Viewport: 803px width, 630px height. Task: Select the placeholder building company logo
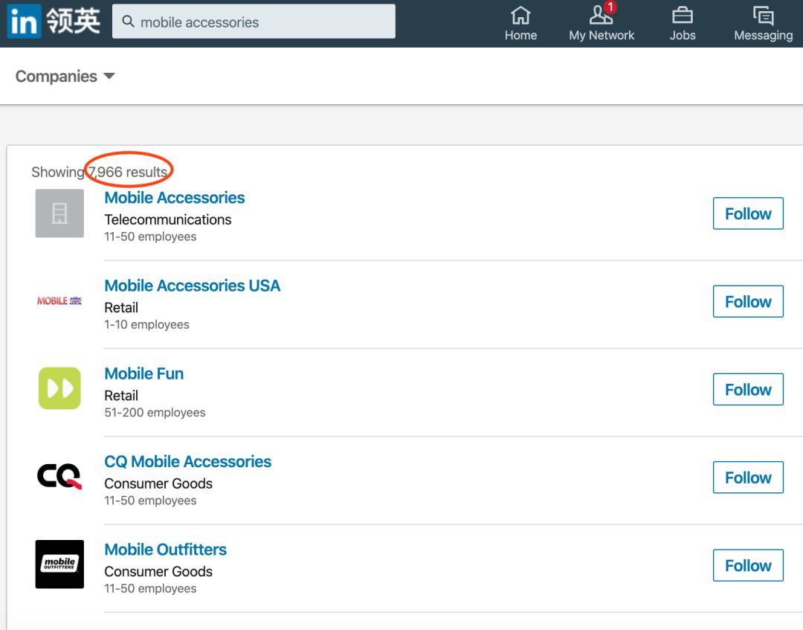(x=59, y=213)
